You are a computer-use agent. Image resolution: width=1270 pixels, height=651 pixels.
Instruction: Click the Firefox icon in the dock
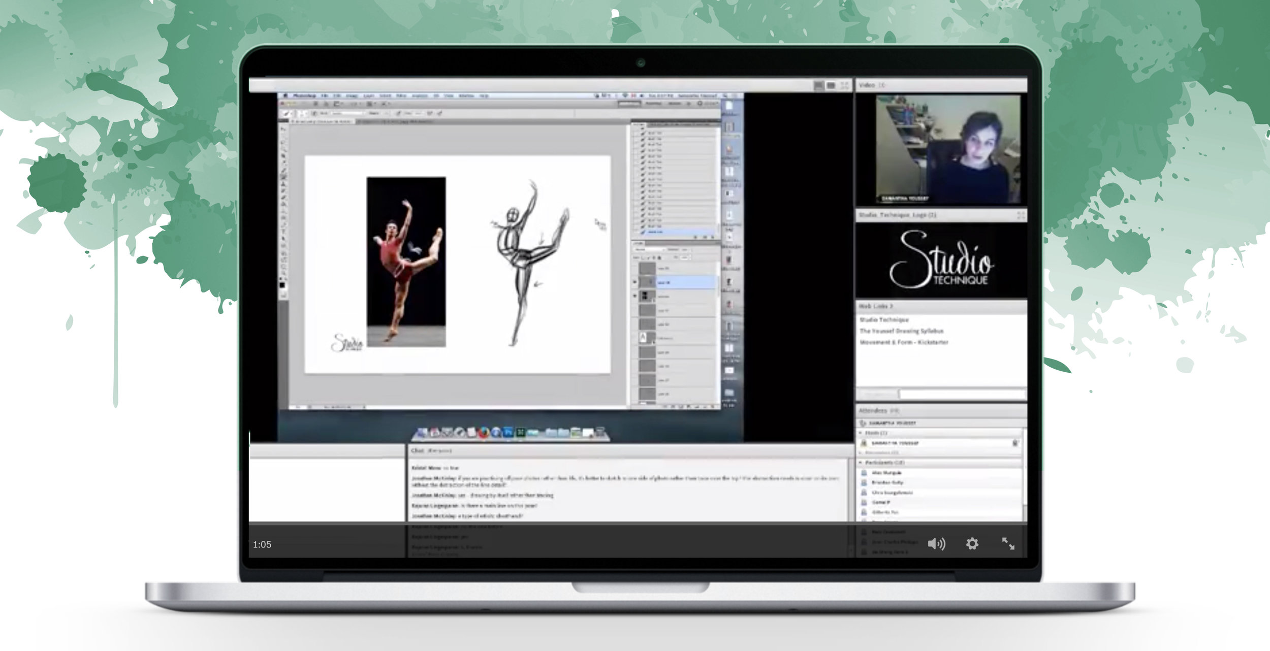pos(484,433)
